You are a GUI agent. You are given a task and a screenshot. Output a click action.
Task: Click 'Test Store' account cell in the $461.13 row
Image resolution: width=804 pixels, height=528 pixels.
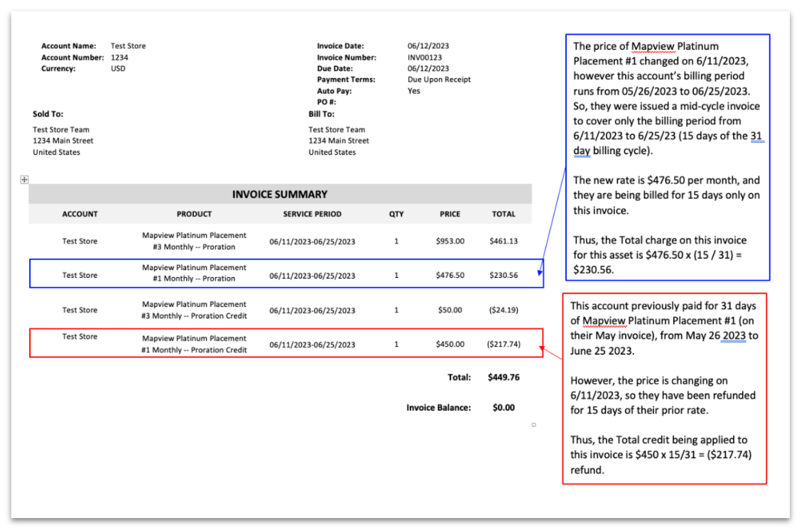click(80, 241)
